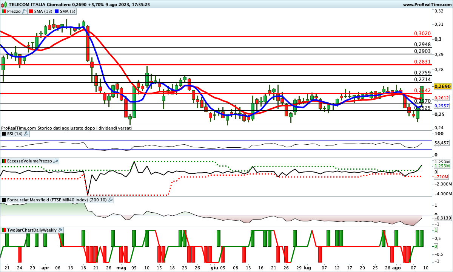Screen dimensions: 453x272
Task: Open Forza relat Mansfield settings wrench
Action: [111, 200]
